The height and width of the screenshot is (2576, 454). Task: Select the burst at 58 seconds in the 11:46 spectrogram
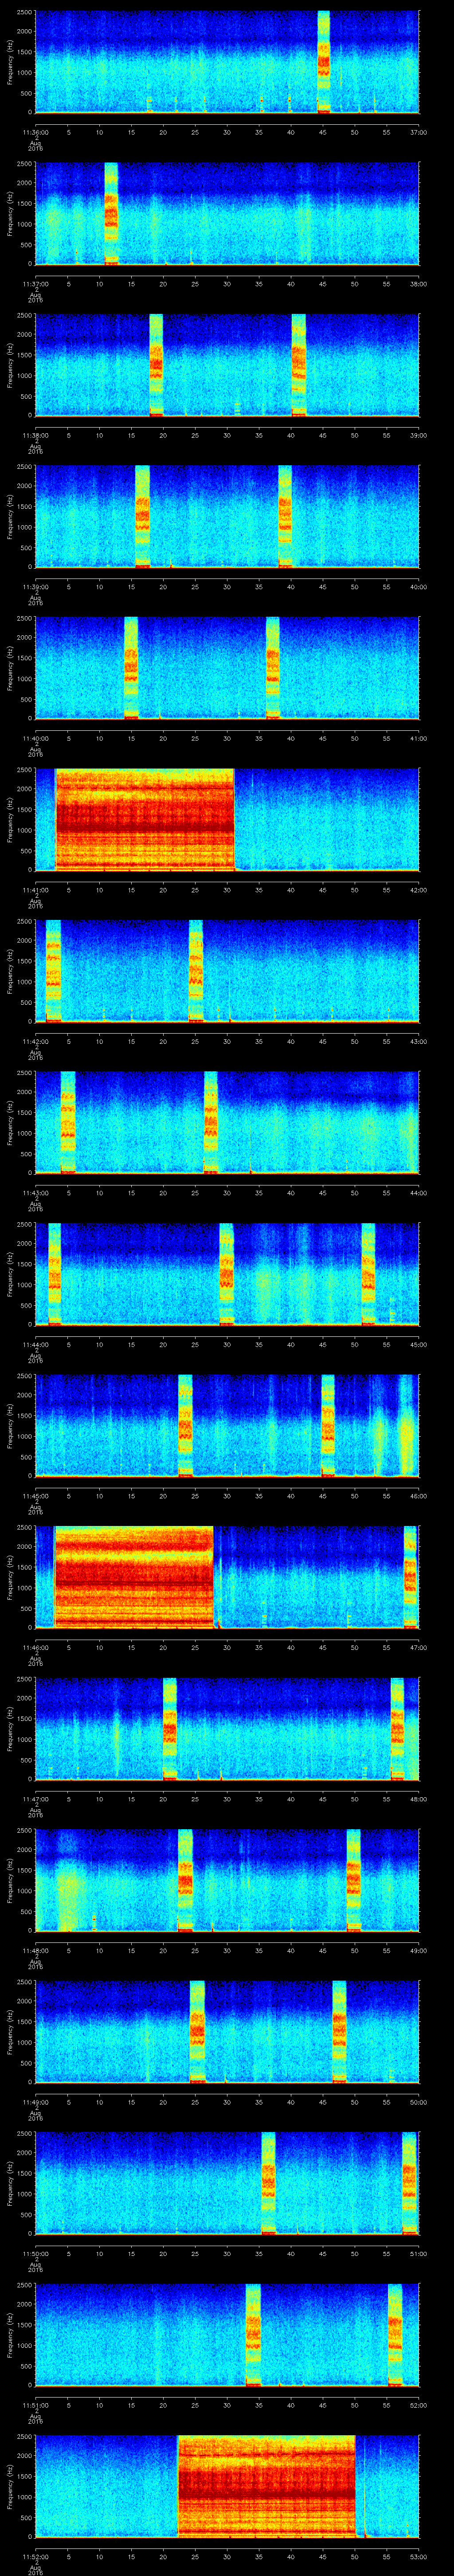click(410, 1576)
